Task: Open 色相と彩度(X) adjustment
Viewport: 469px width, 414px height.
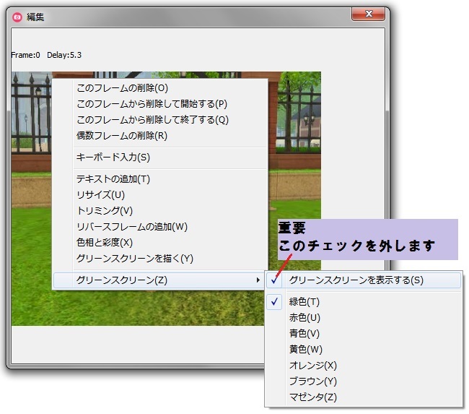Action: 160,242
